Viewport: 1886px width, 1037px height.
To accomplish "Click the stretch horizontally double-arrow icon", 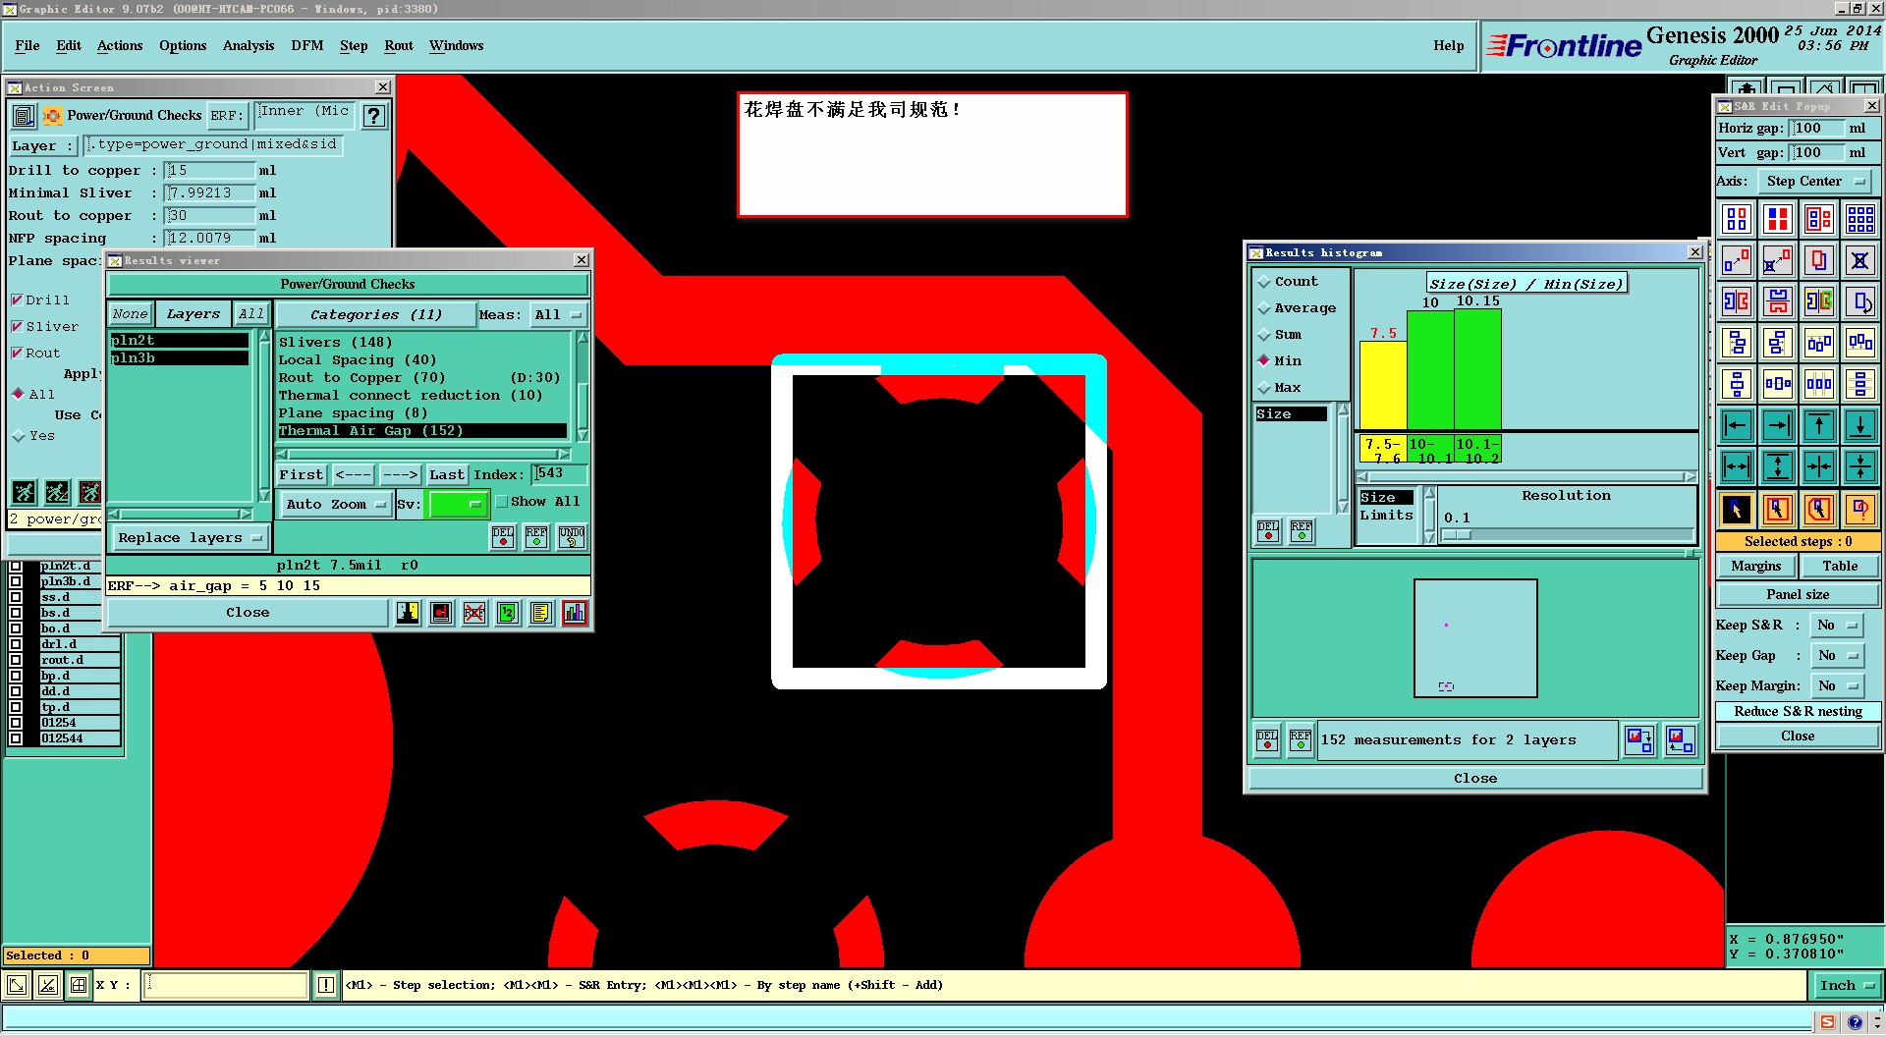I will click(x=1737, y=466).
